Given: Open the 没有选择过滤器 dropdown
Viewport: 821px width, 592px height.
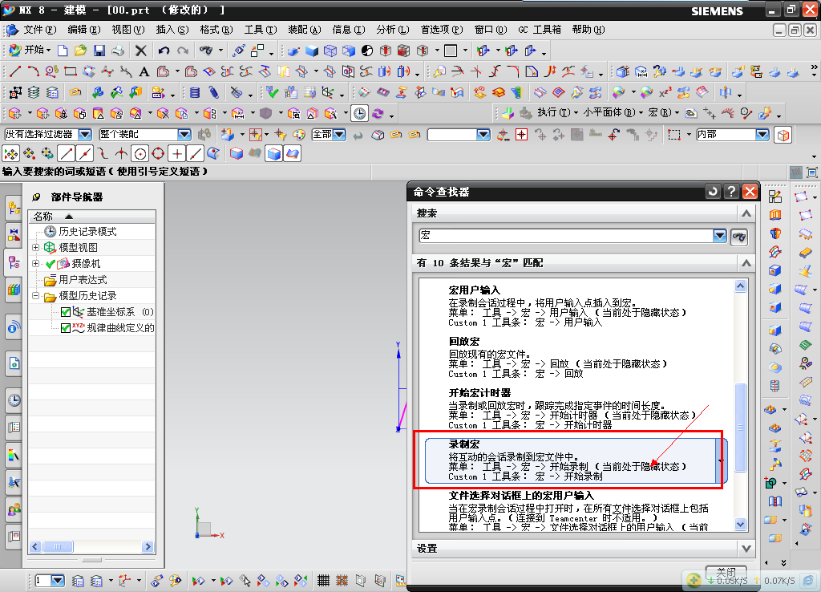Looking at the screenshot, I should 85,134.
